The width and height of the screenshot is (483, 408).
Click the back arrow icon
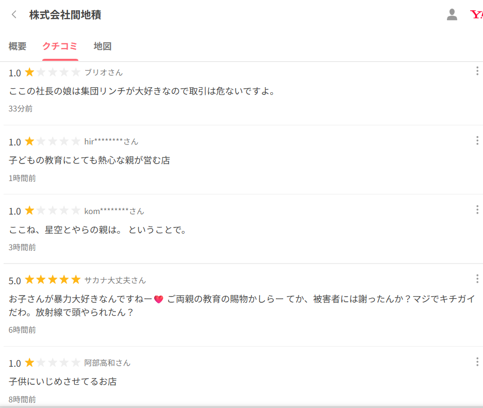click(x=14, y=14)
